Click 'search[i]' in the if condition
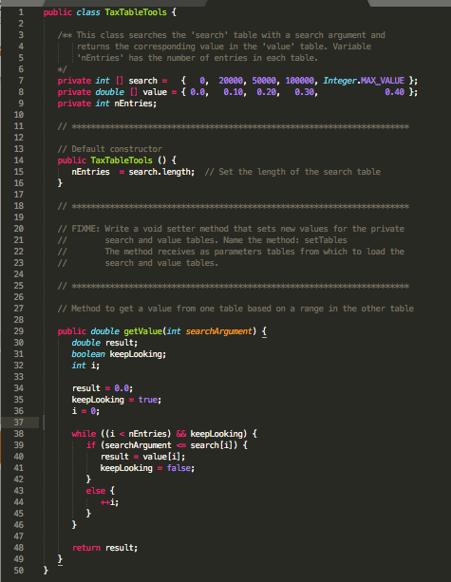 point(212,445)
